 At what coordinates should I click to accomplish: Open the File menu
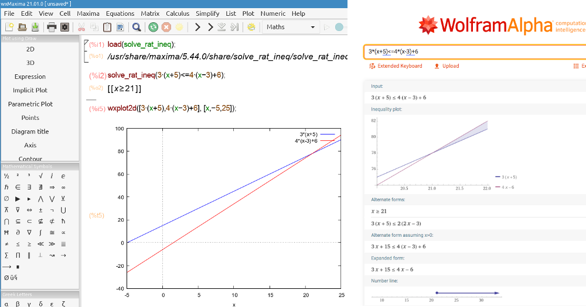[x=9, y=13]
